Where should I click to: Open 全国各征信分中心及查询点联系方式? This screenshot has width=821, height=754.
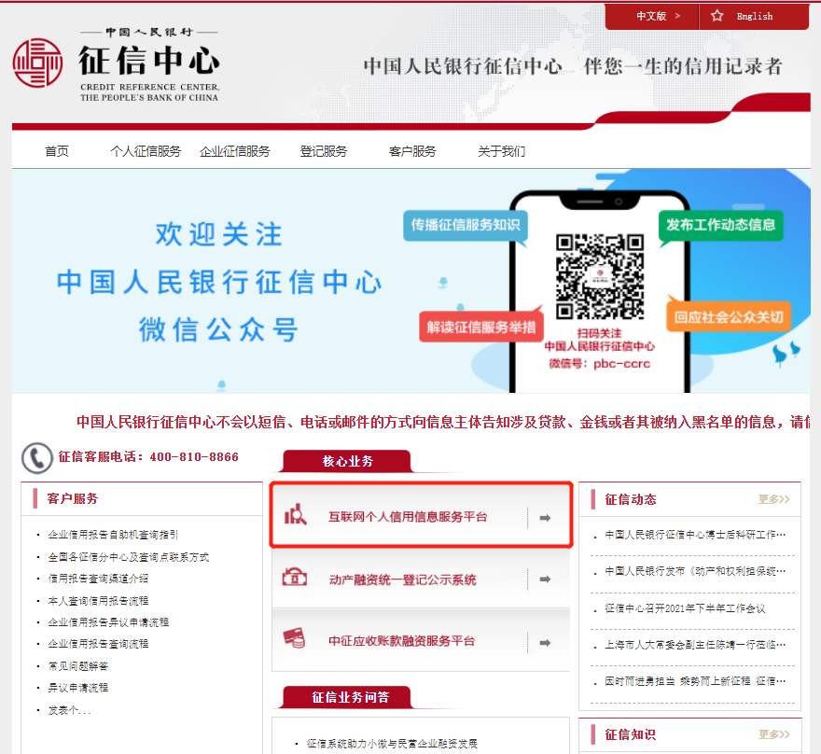(129, 557)
